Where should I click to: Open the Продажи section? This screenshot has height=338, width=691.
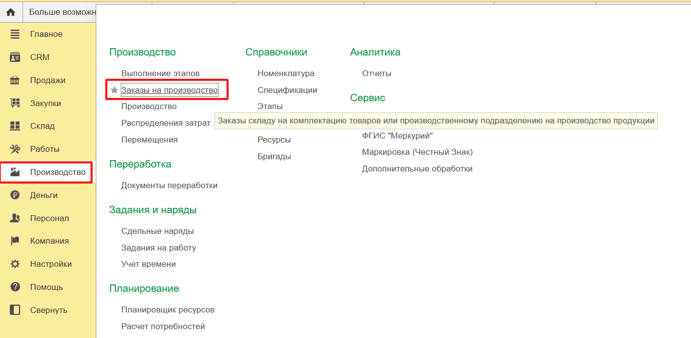pyautogui.click(x=48, y=80)
